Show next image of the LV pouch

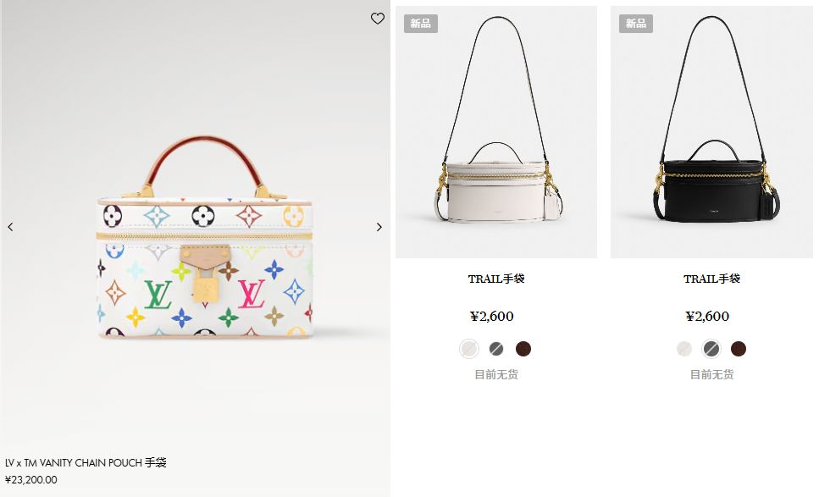coord(379,227)
